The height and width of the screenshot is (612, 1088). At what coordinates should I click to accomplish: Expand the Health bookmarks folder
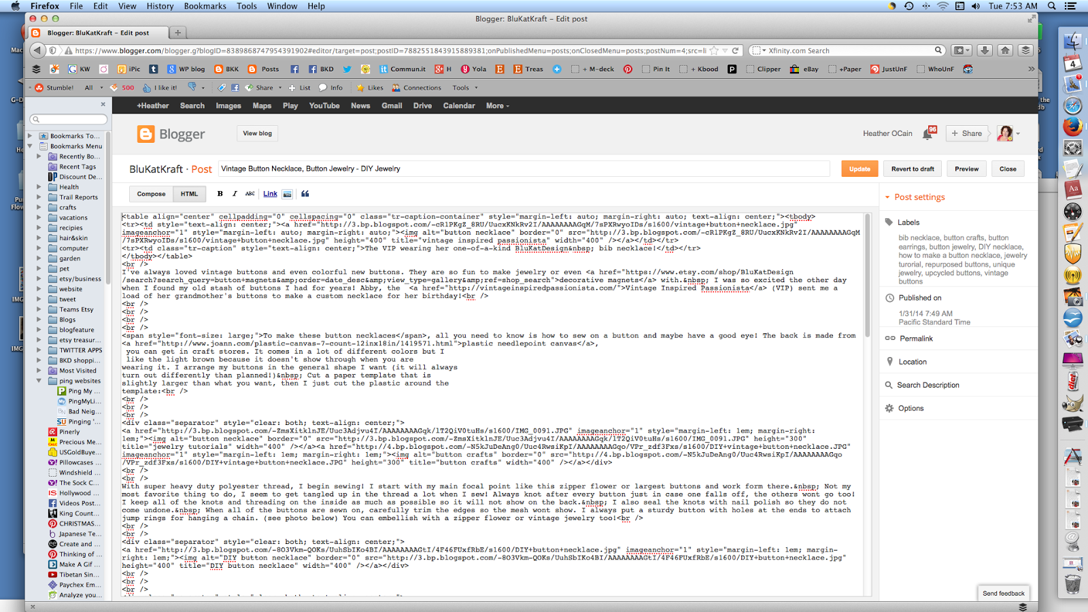coord(39,187)
